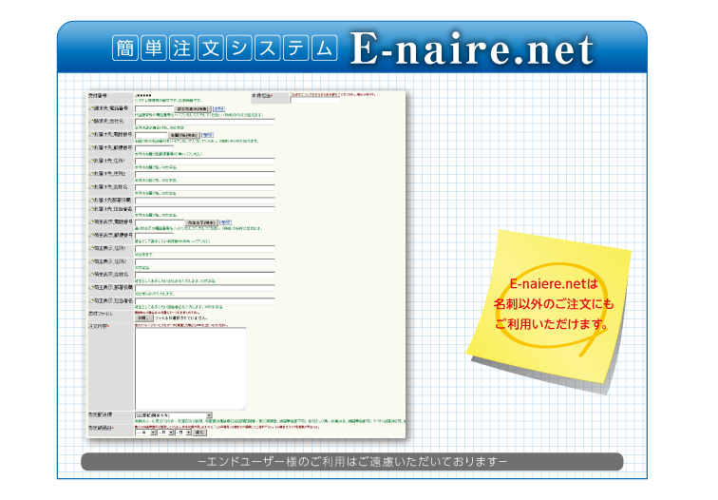The image size is (718, 500).
Task: Click the 荷主表示_郵便番号 input field
Action: [x=154, y=236]
